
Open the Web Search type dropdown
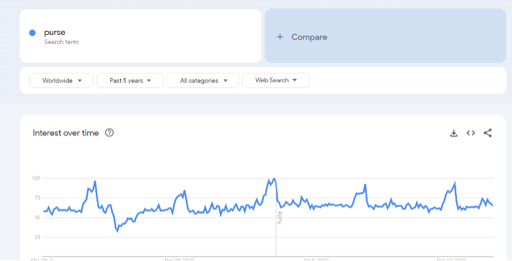pos(276,80)
